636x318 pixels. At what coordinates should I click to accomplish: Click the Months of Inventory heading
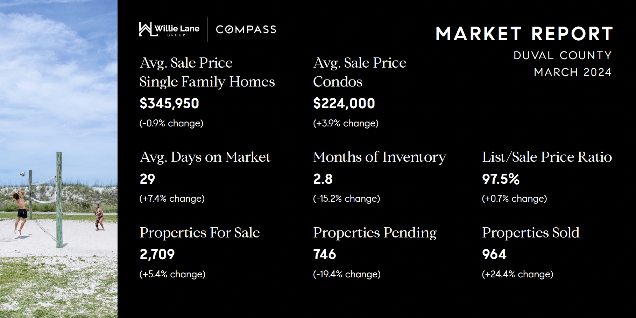(x=380, y=157)
